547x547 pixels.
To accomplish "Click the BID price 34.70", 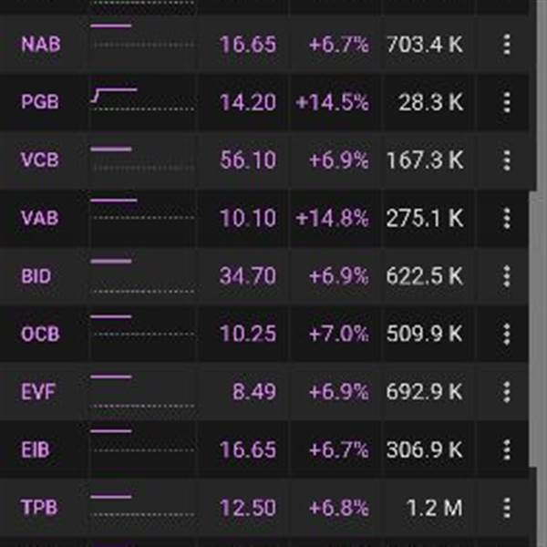I will 248,276.
